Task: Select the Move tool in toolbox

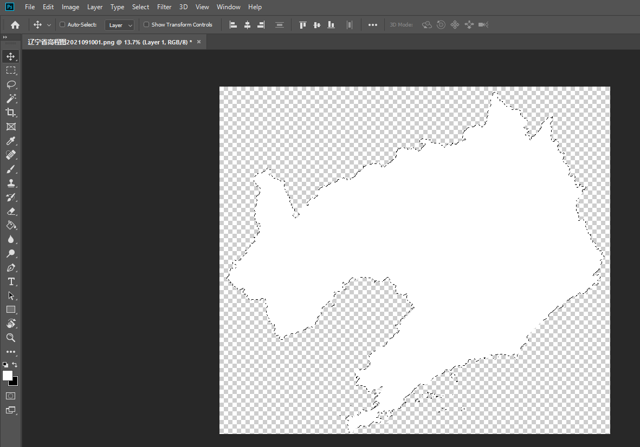Action: tap(11, 56)
